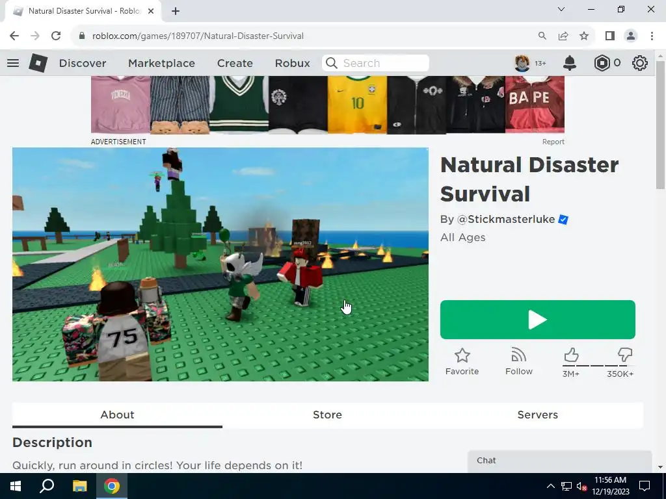666x499 pixels.
Task: Open the Robux menu item
Action: [292, 63]
